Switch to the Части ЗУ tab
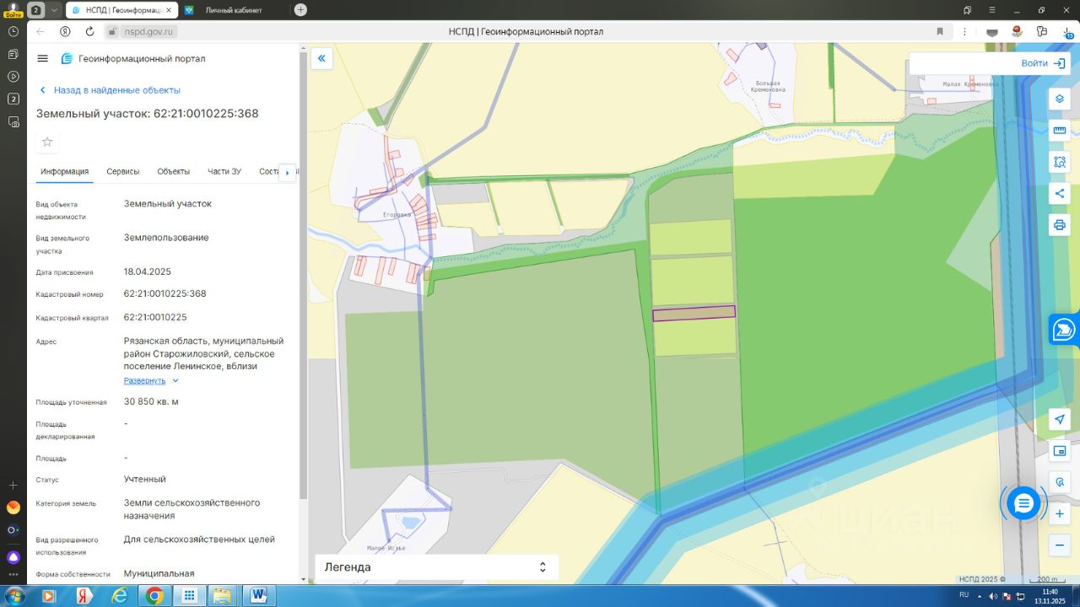 (x=224, y=172)
